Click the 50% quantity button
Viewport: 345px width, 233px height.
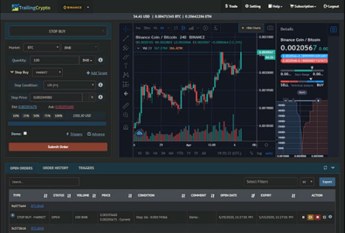pyautogui.click(x=36, y=115)
